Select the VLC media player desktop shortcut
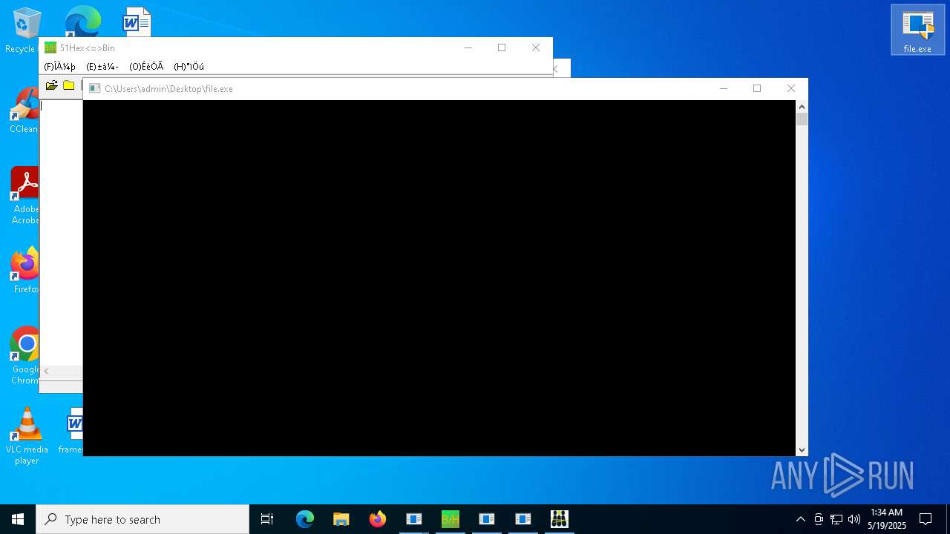Image resolution: width=950 pixels, height=534 pixels. [x=27, y=435]
